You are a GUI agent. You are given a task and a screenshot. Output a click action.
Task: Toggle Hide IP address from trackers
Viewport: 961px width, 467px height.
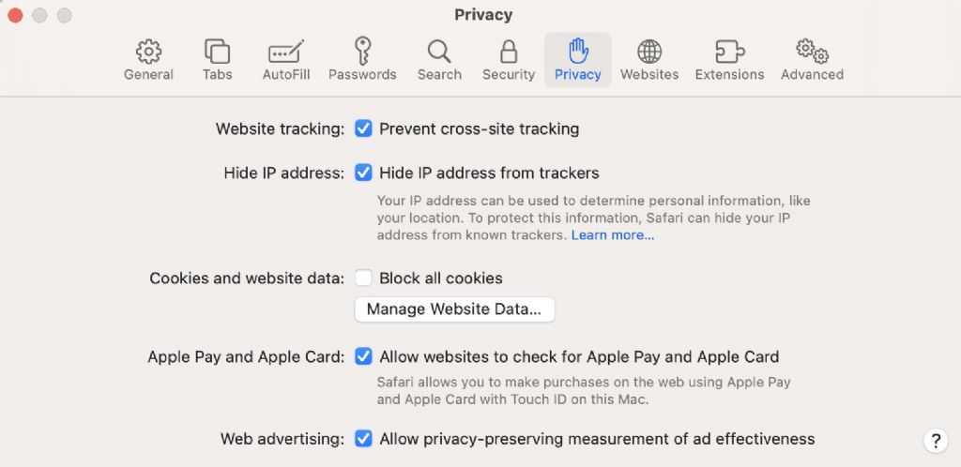363,173
